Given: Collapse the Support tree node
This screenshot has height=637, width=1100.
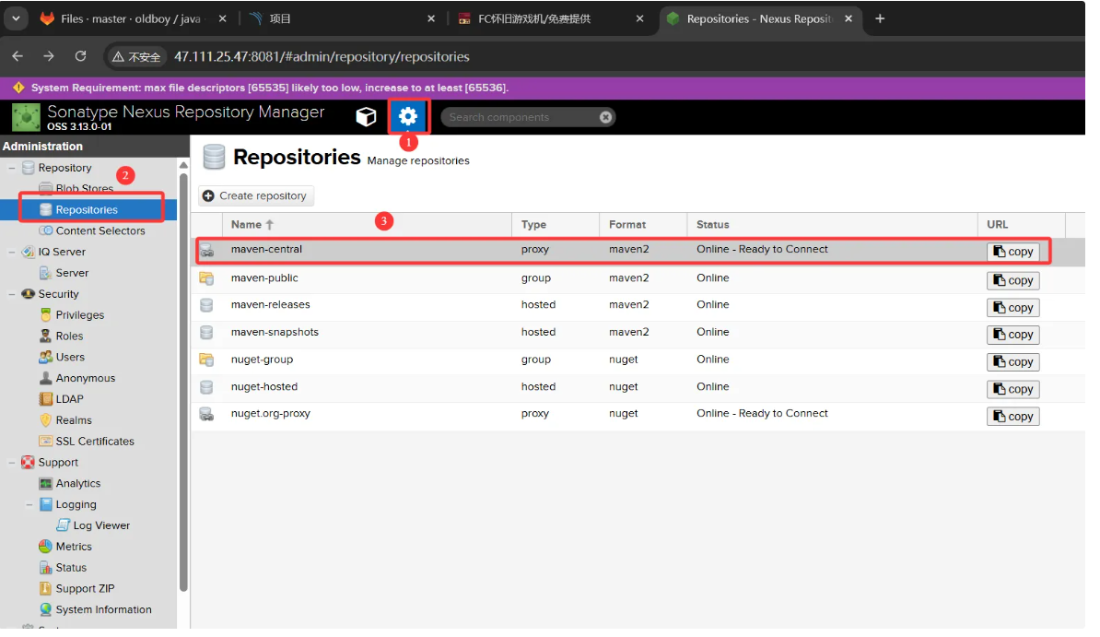Looking at the screenshot, I should click(x=11, y=463).
